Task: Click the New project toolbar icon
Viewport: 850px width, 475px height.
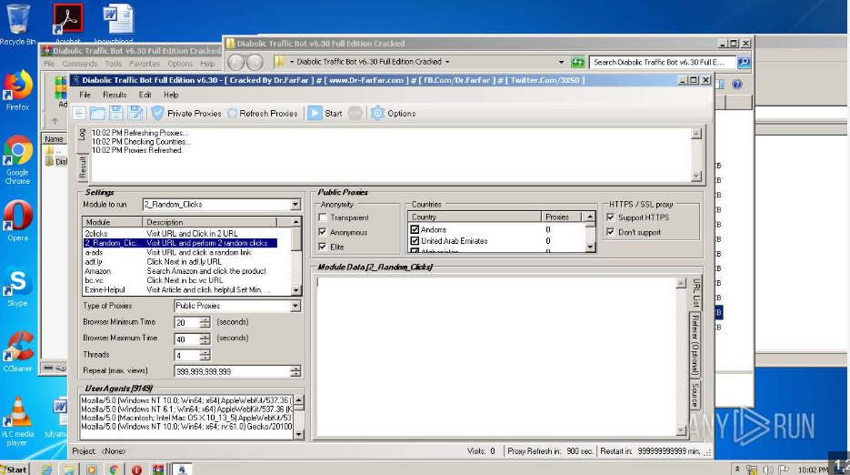Action: tap(79, 113)
